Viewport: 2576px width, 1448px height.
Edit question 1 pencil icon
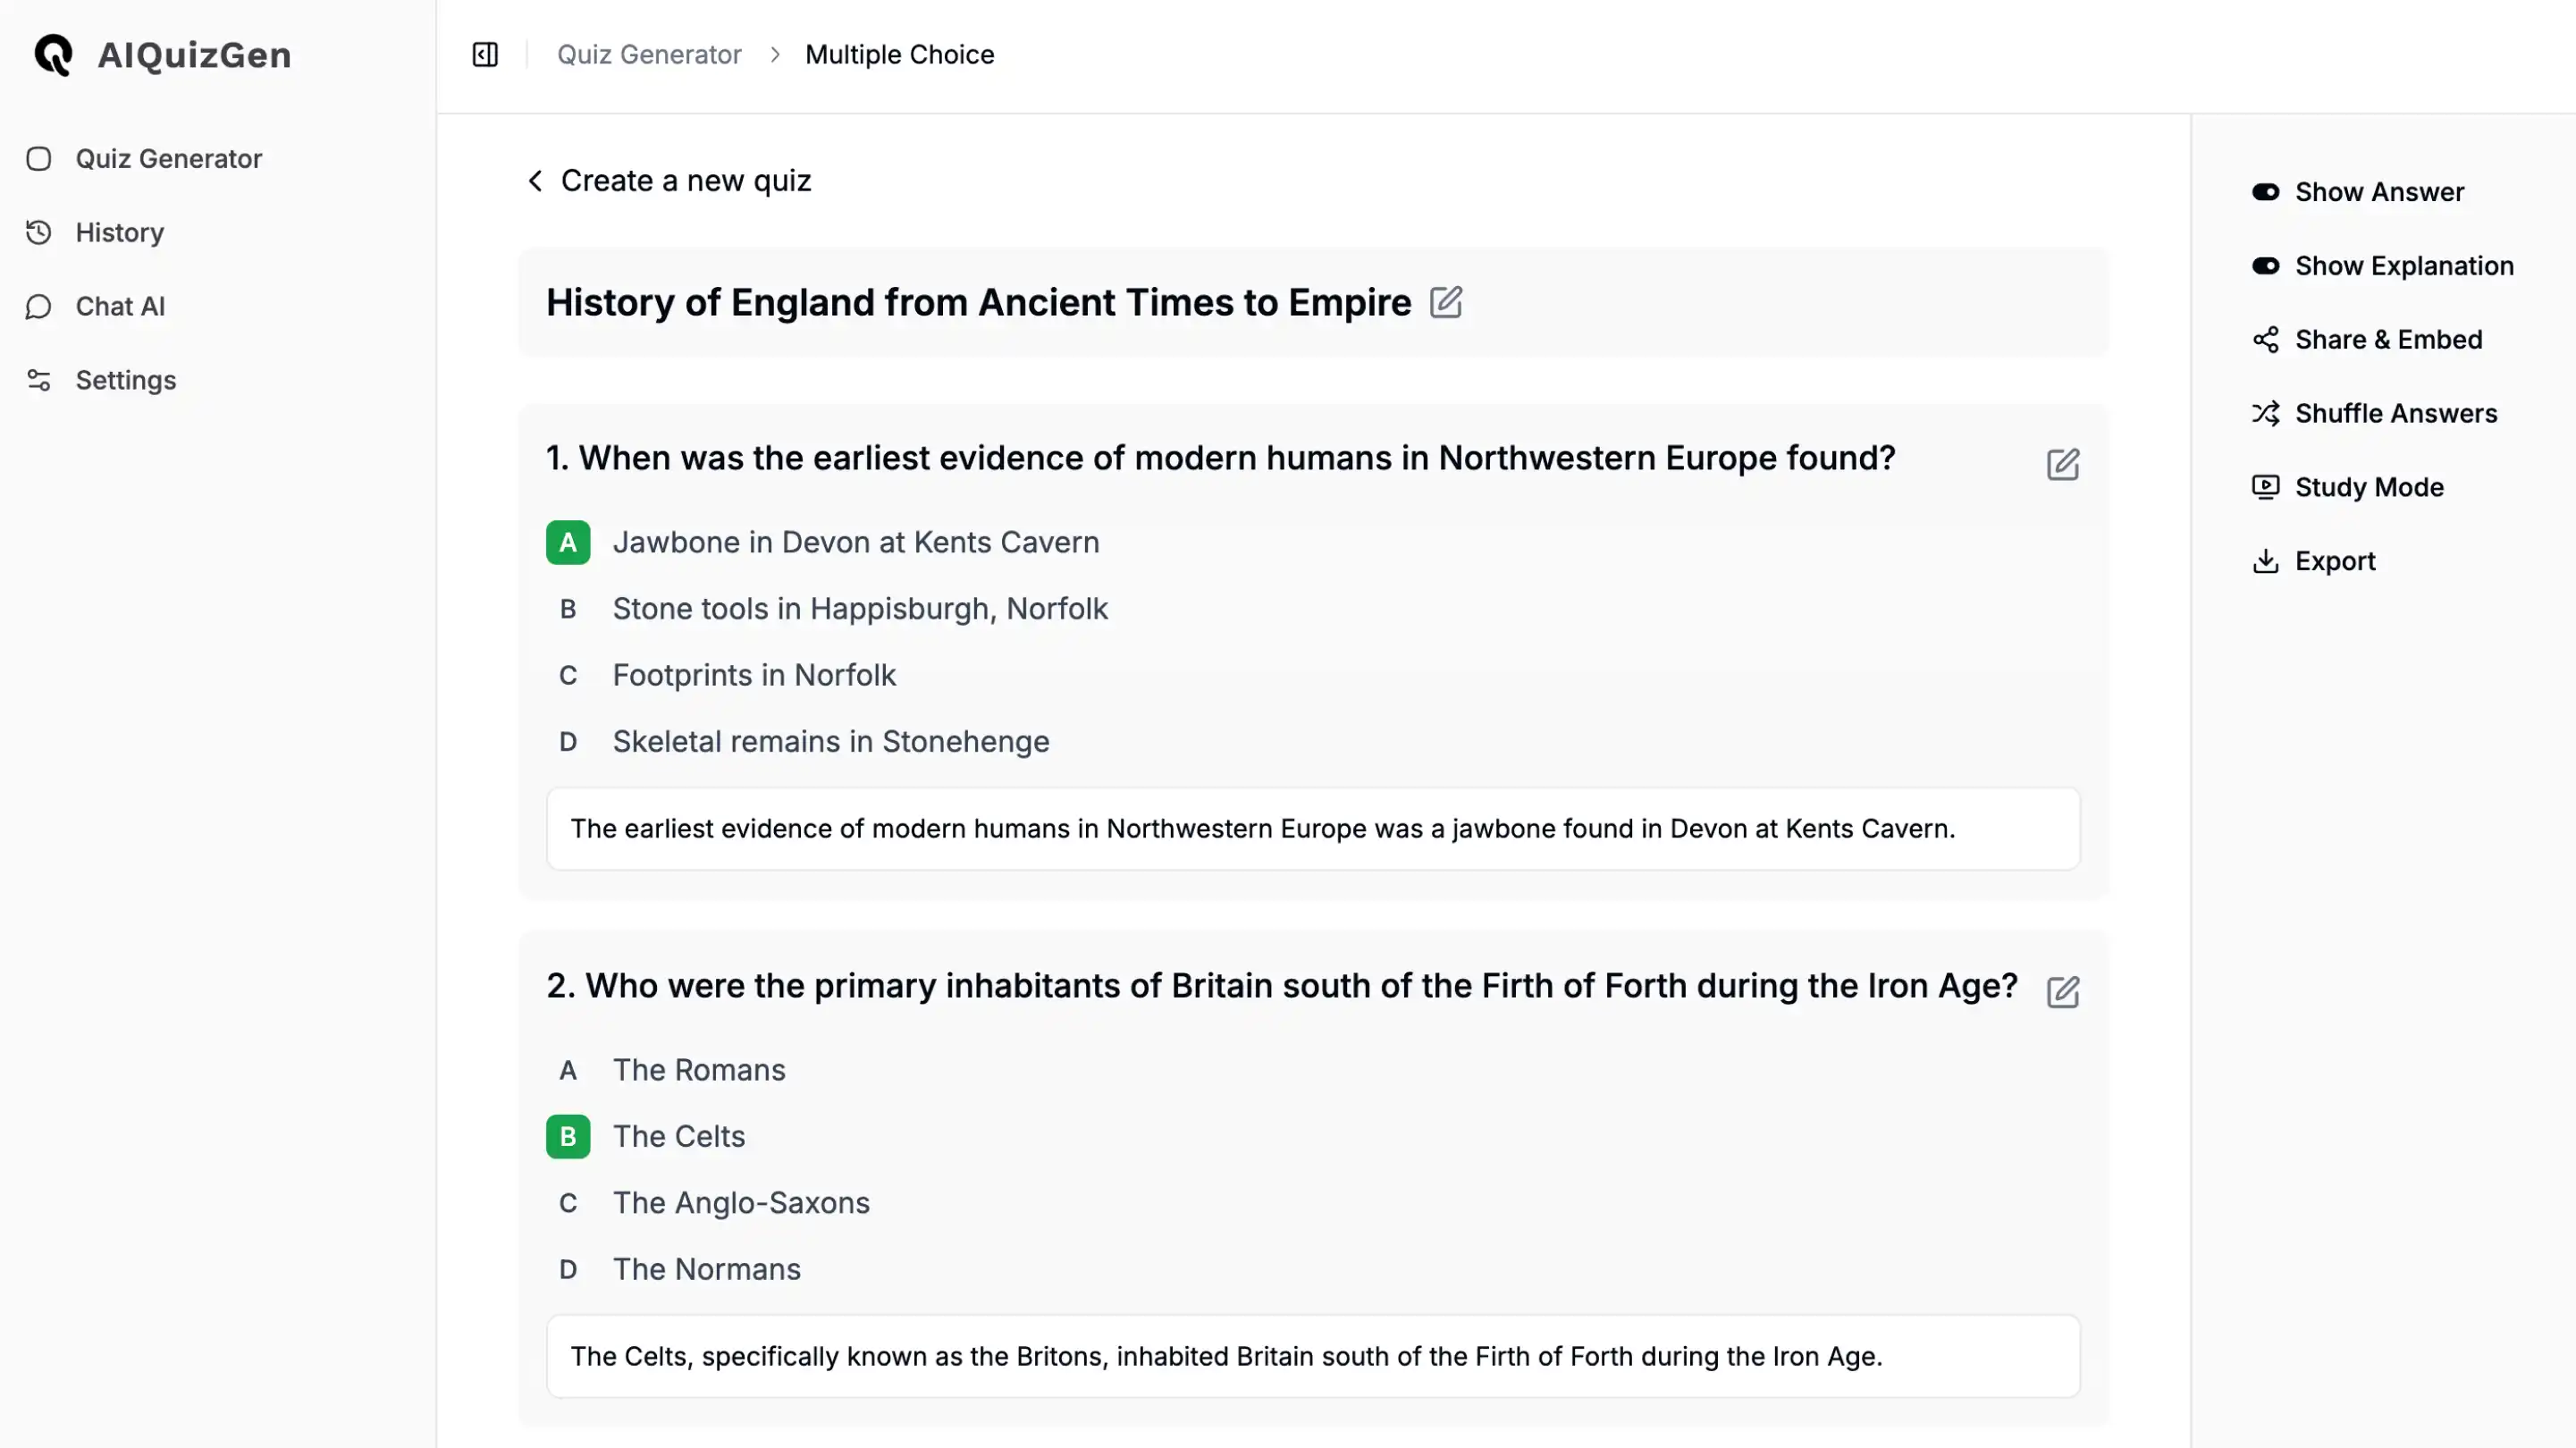tap(2063, 464)
